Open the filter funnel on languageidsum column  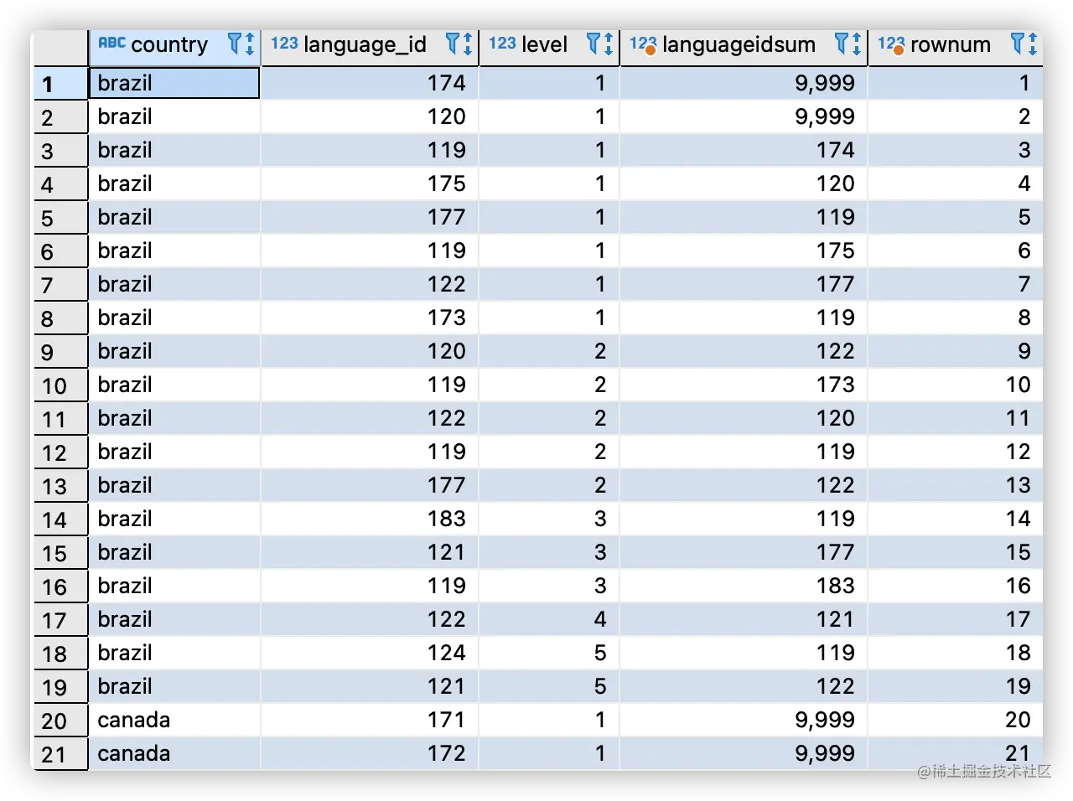842,43
